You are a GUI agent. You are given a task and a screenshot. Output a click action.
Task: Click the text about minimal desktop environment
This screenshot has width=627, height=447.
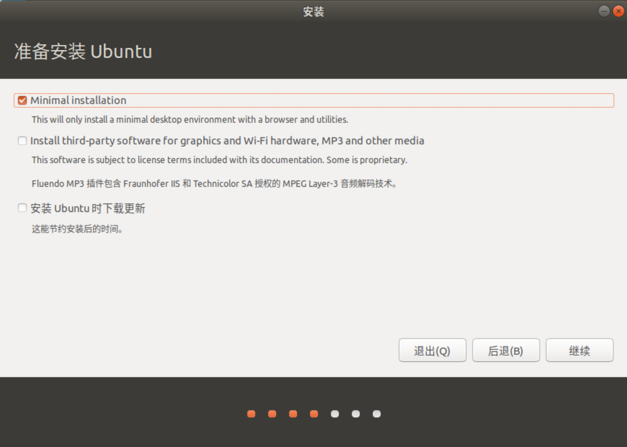pyautogui.click(x=190, y=119)
